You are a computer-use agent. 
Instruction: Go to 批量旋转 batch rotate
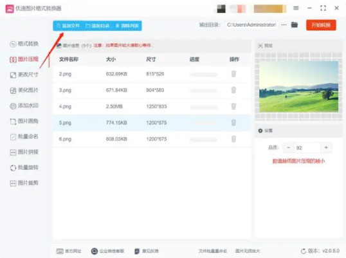coord(24,167)
